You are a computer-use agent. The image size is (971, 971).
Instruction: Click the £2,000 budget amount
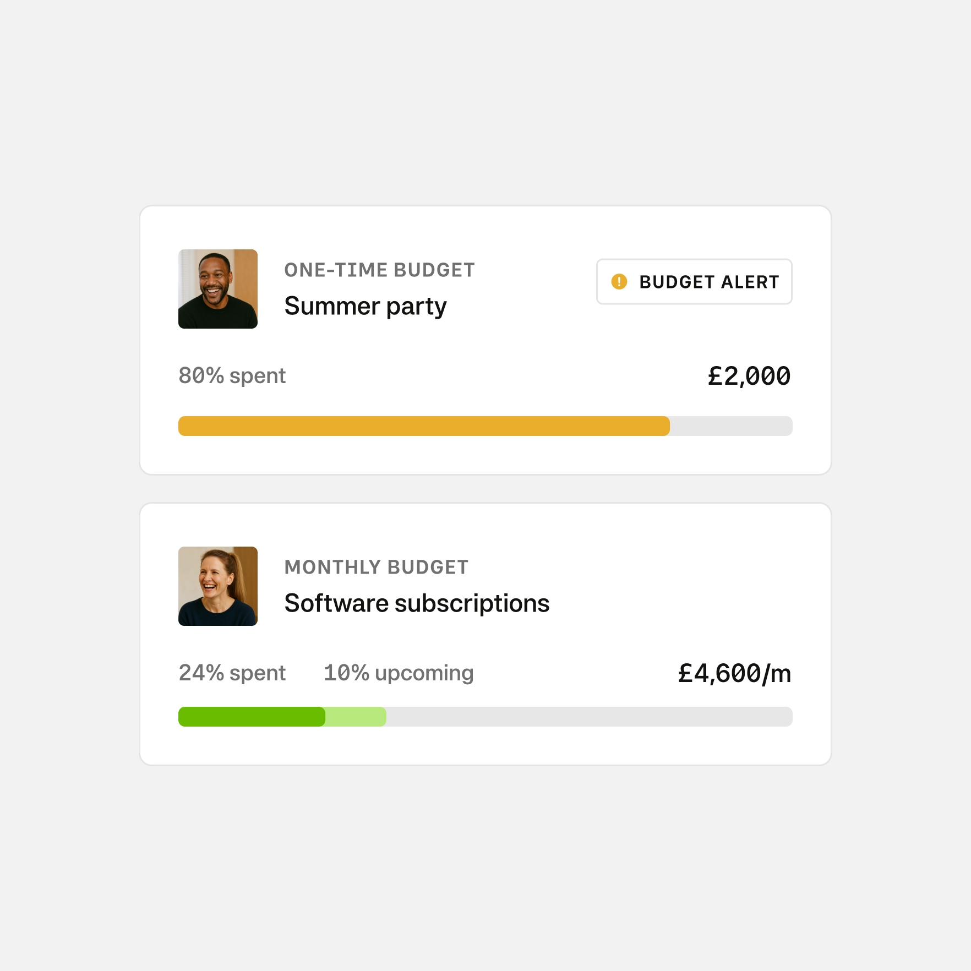749,377
